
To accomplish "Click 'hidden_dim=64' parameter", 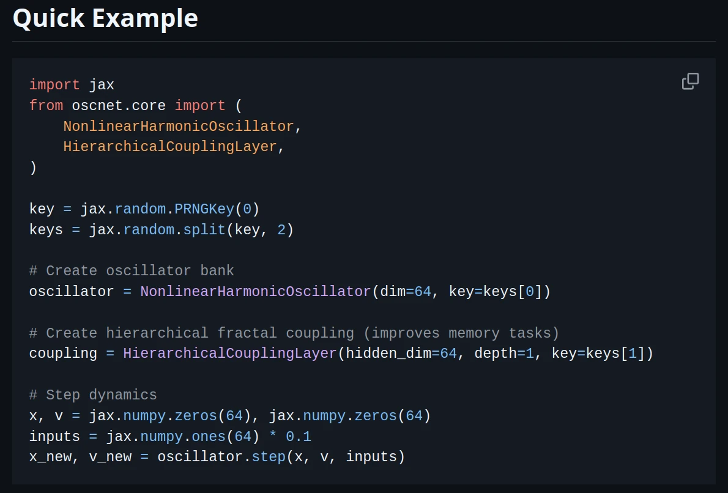I will (401, 354).
